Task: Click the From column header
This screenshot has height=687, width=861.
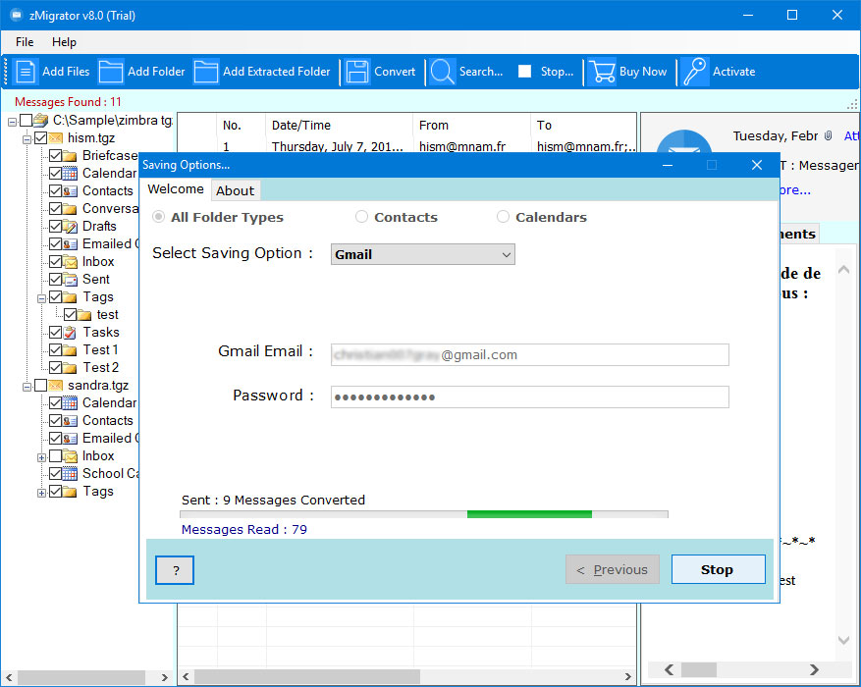Action: coord(471,126)
